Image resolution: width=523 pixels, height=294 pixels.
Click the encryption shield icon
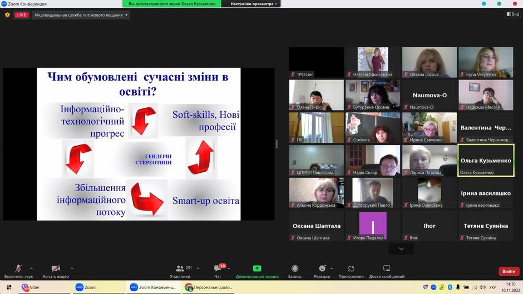[x=7, y=15]
